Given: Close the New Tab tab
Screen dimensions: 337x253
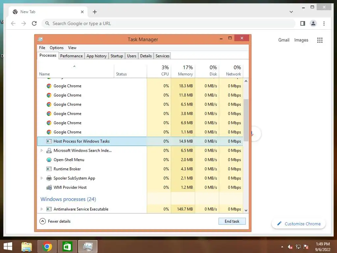Looking at the screenshot, I should pyautogui.click(x=82, y=12).
